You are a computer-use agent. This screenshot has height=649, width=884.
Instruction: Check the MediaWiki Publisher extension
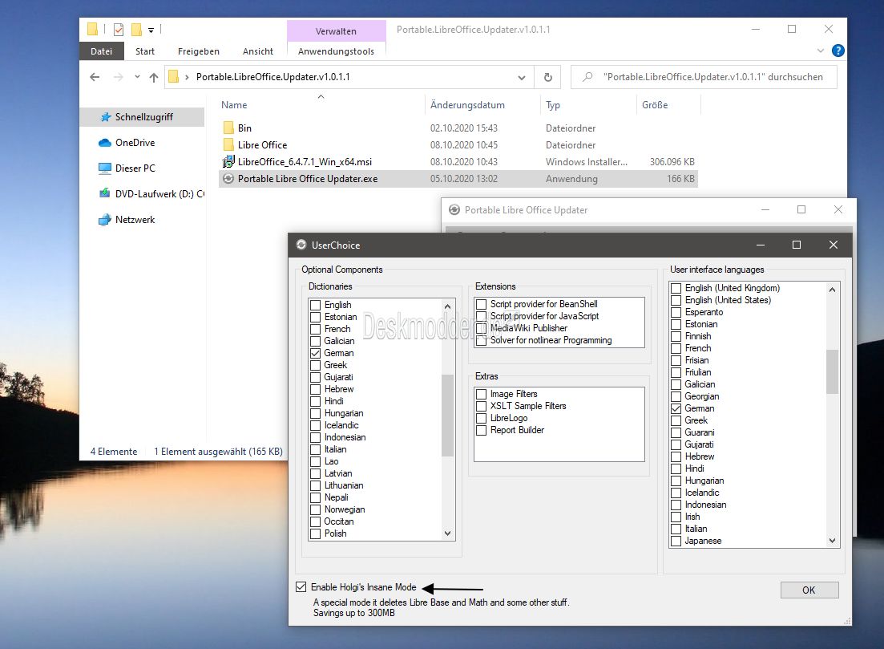482,328
